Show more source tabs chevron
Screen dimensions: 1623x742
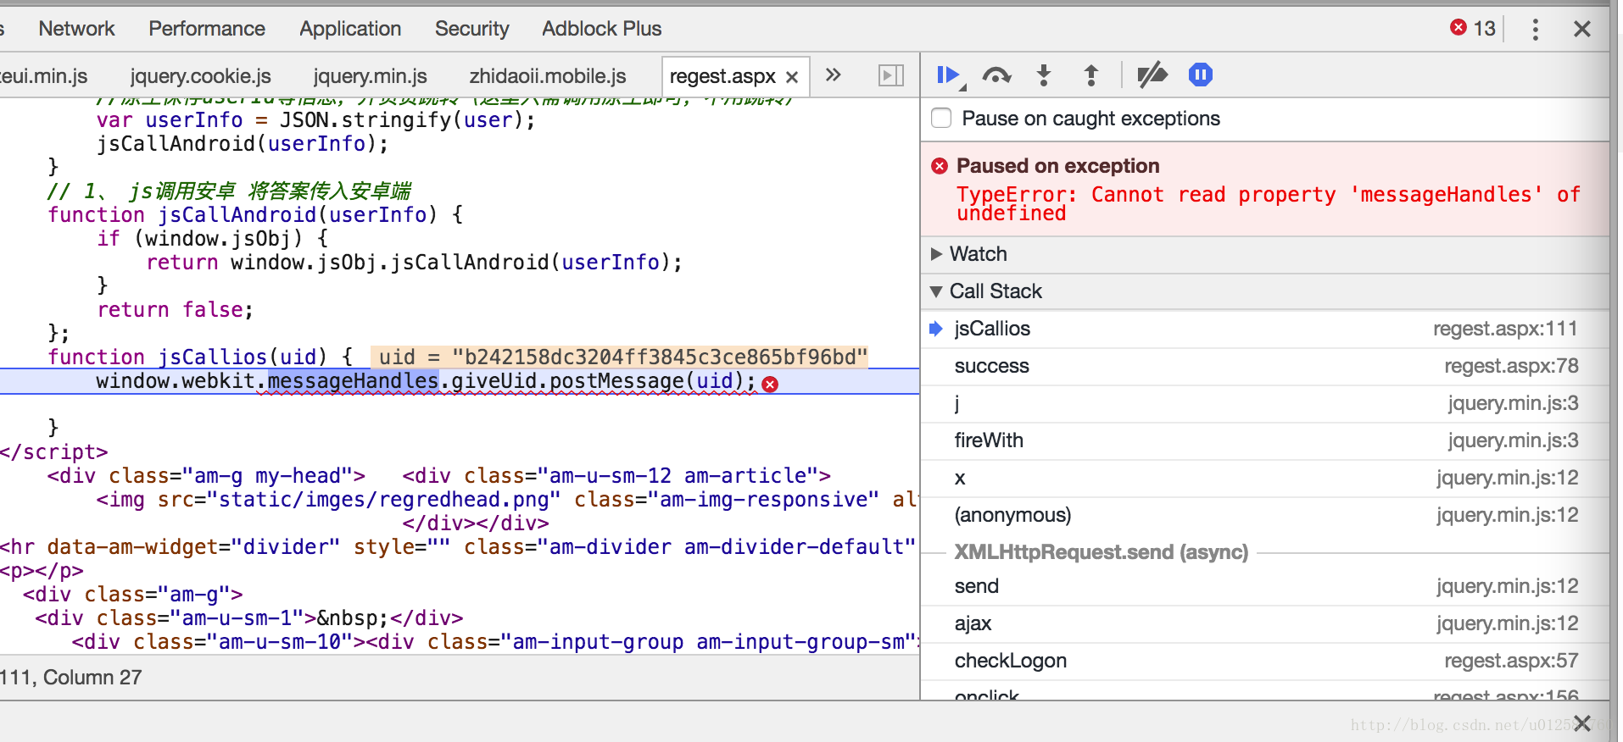834,75
